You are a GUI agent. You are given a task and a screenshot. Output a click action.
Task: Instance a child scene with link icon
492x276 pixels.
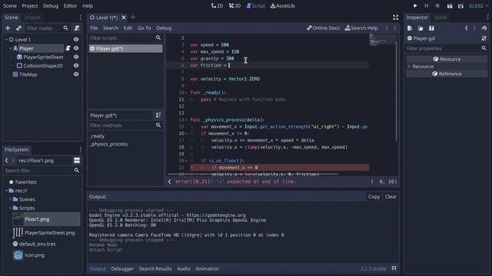[18, 28]
